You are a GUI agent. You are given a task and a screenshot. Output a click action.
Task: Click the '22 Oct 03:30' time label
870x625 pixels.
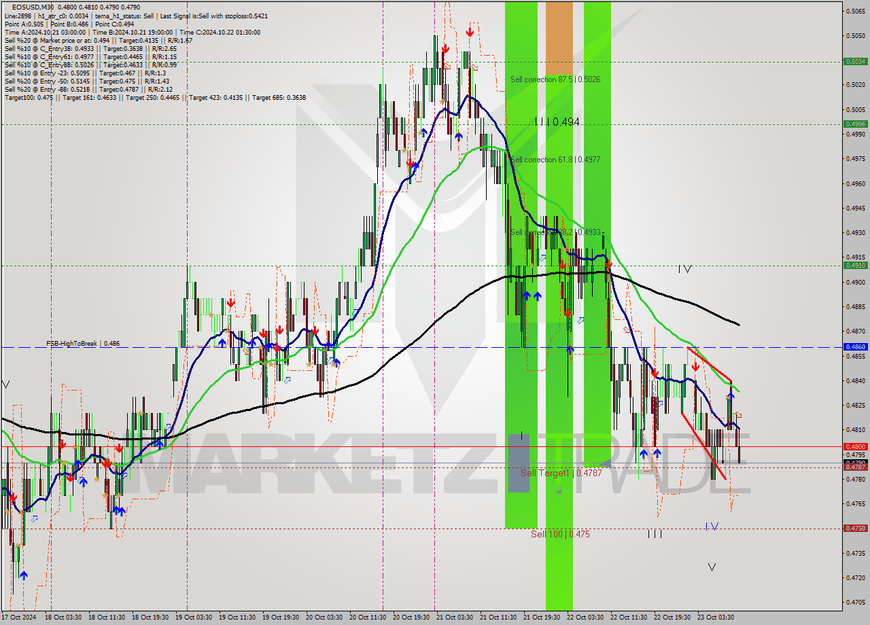pyautogui.click(x=585, y=618)
